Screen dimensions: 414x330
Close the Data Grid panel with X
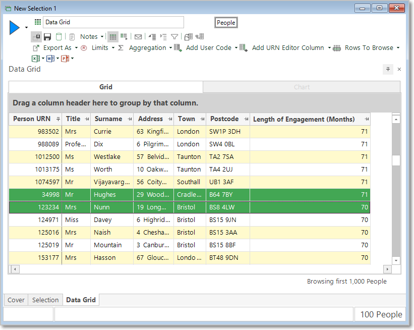(399, 69)
